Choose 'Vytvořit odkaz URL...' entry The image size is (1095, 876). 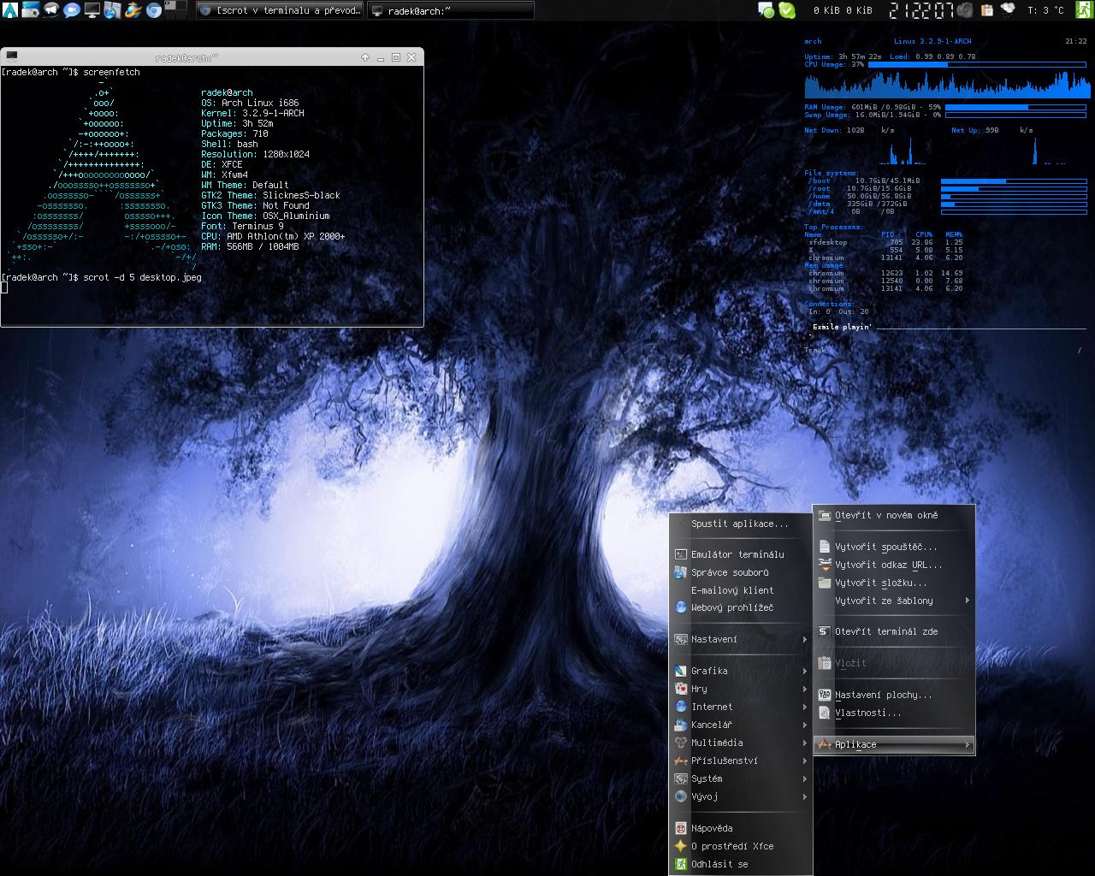894,565
